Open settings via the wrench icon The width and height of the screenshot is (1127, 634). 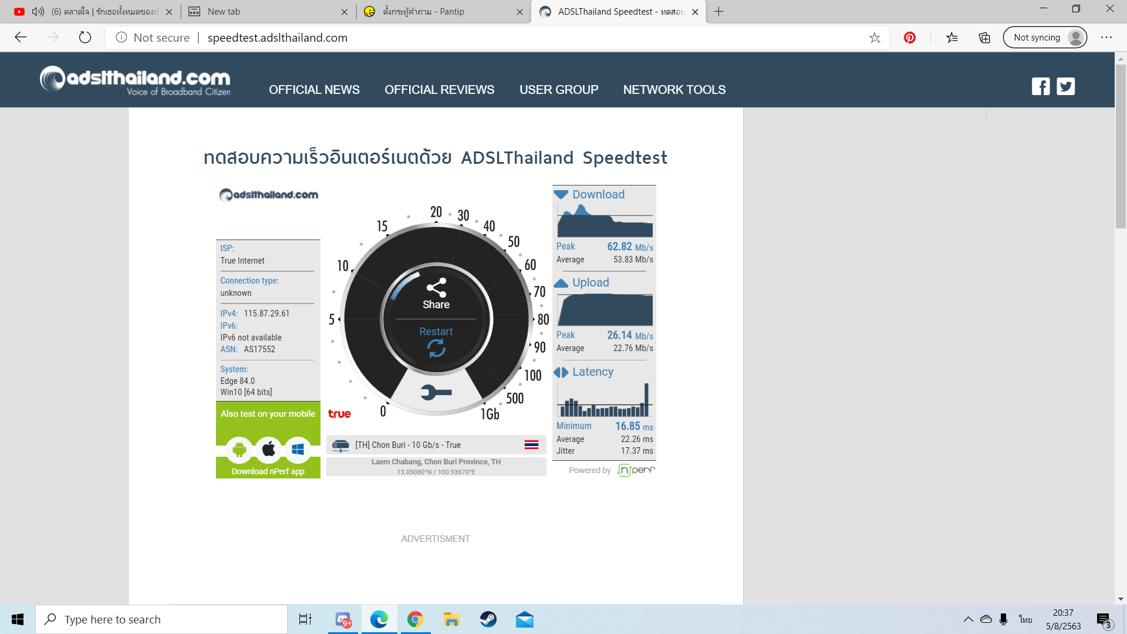coord(436,392)
